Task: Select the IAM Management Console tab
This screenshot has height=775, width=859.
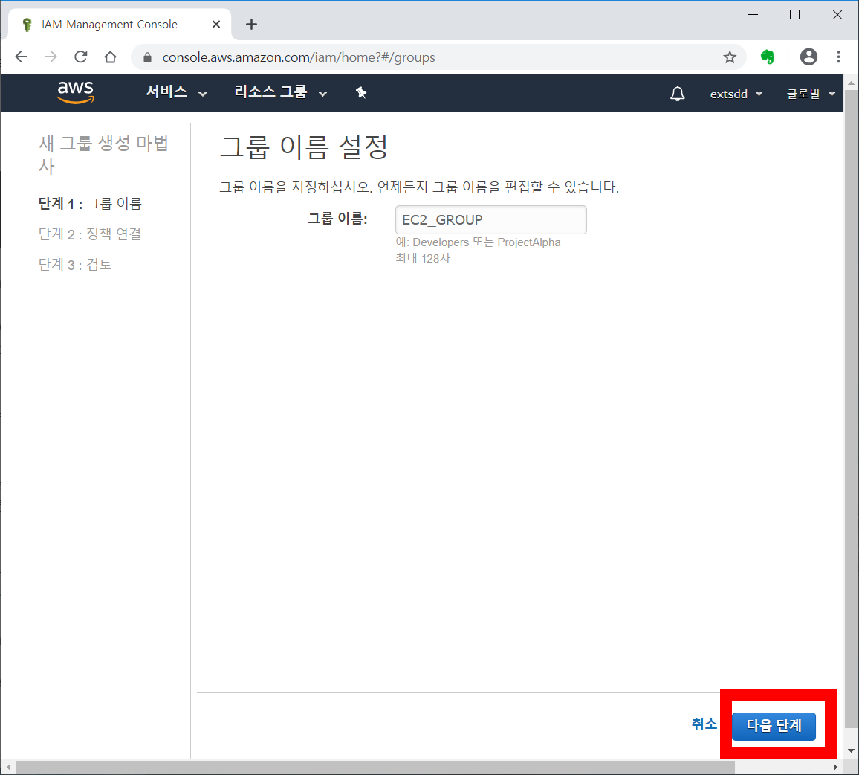Action: point(120,24)
